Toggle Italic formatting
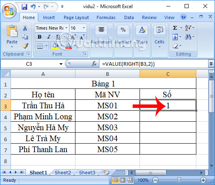 49,37
